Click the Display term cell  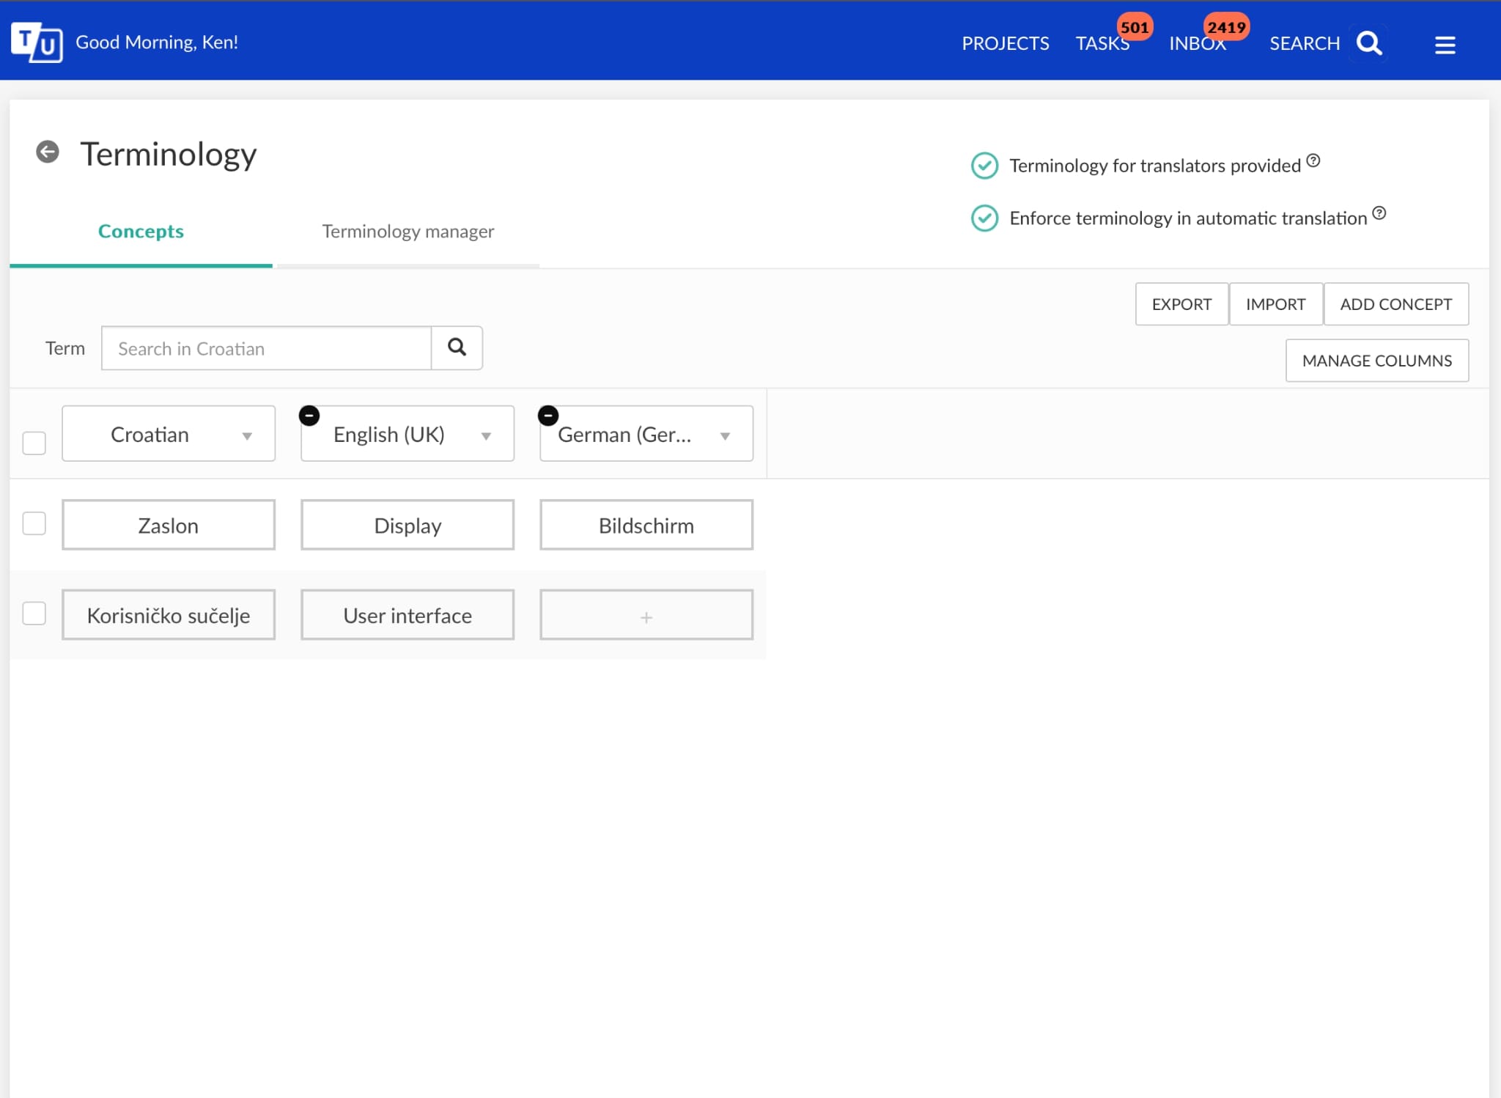click(x=407, y=525)
